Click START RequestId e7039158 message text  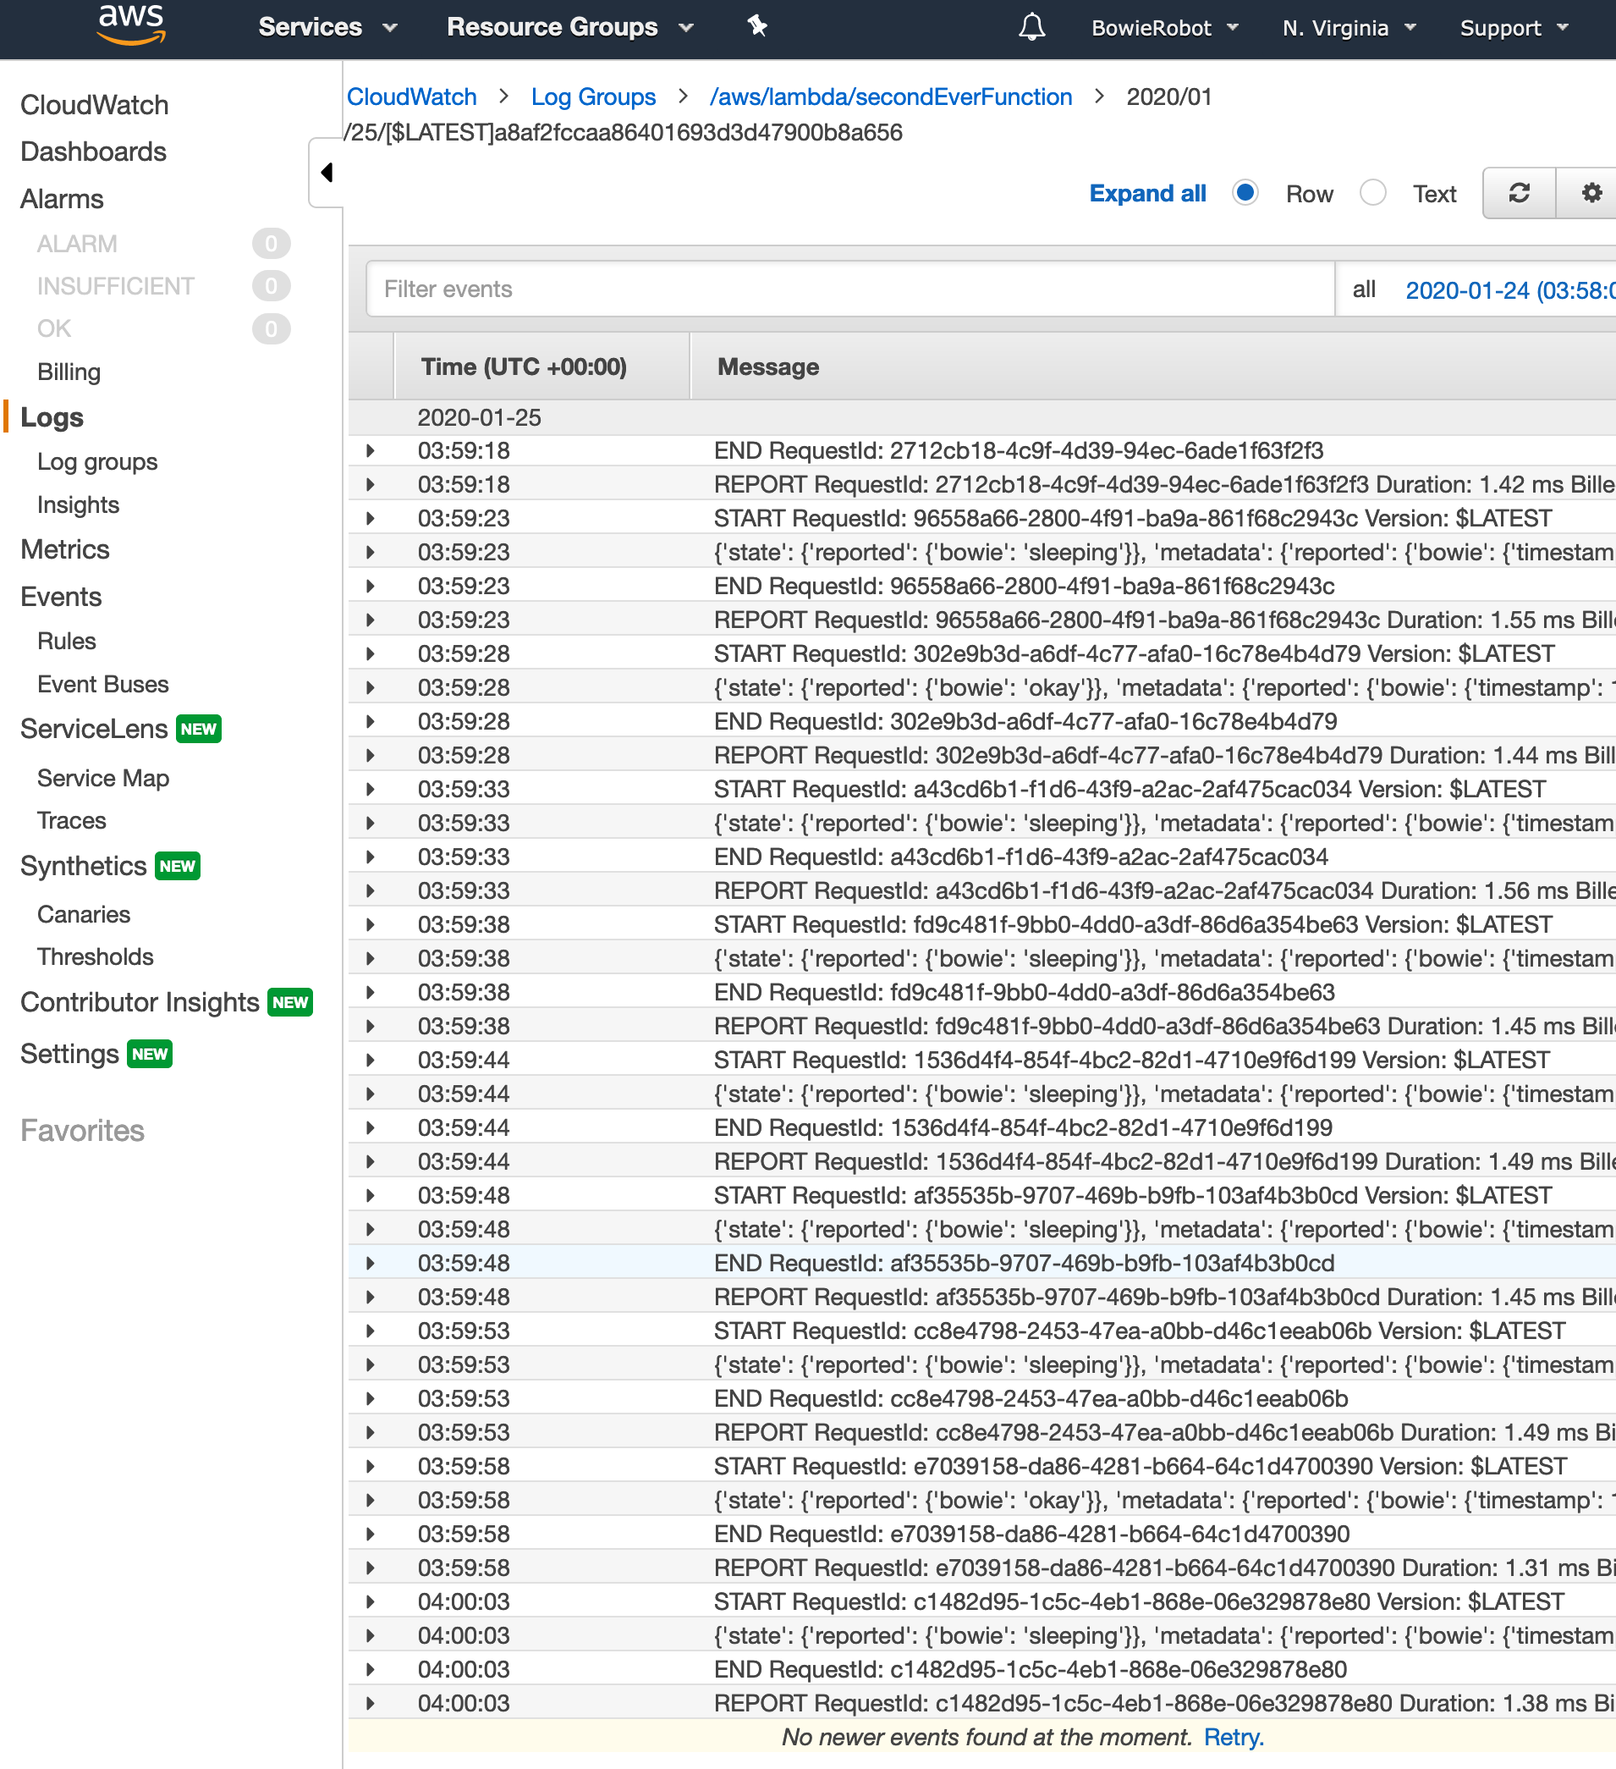pyautogui.click(x=1140, y=1466)
